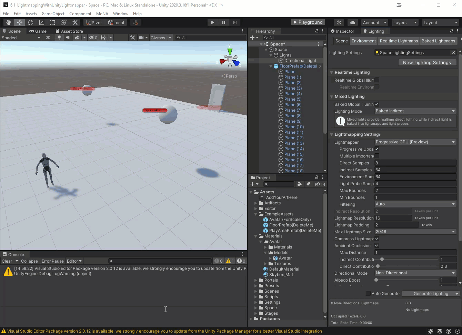462x335 pixels.
Task: Click Playground button
Action: pyautogui.click(x=308, y=22)
